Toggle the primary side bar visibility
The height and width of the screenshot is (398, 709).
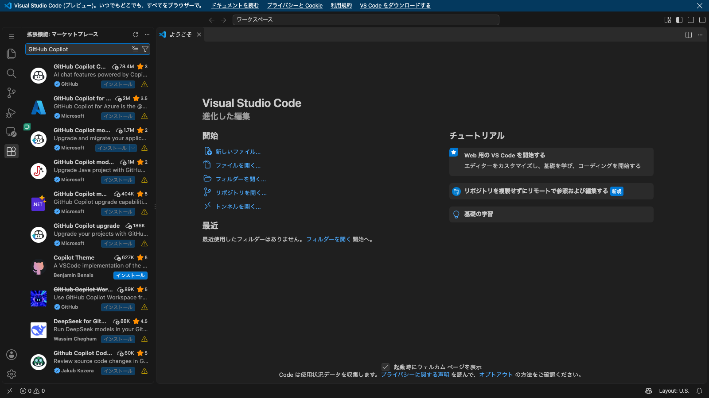click(x=679, y=20)
